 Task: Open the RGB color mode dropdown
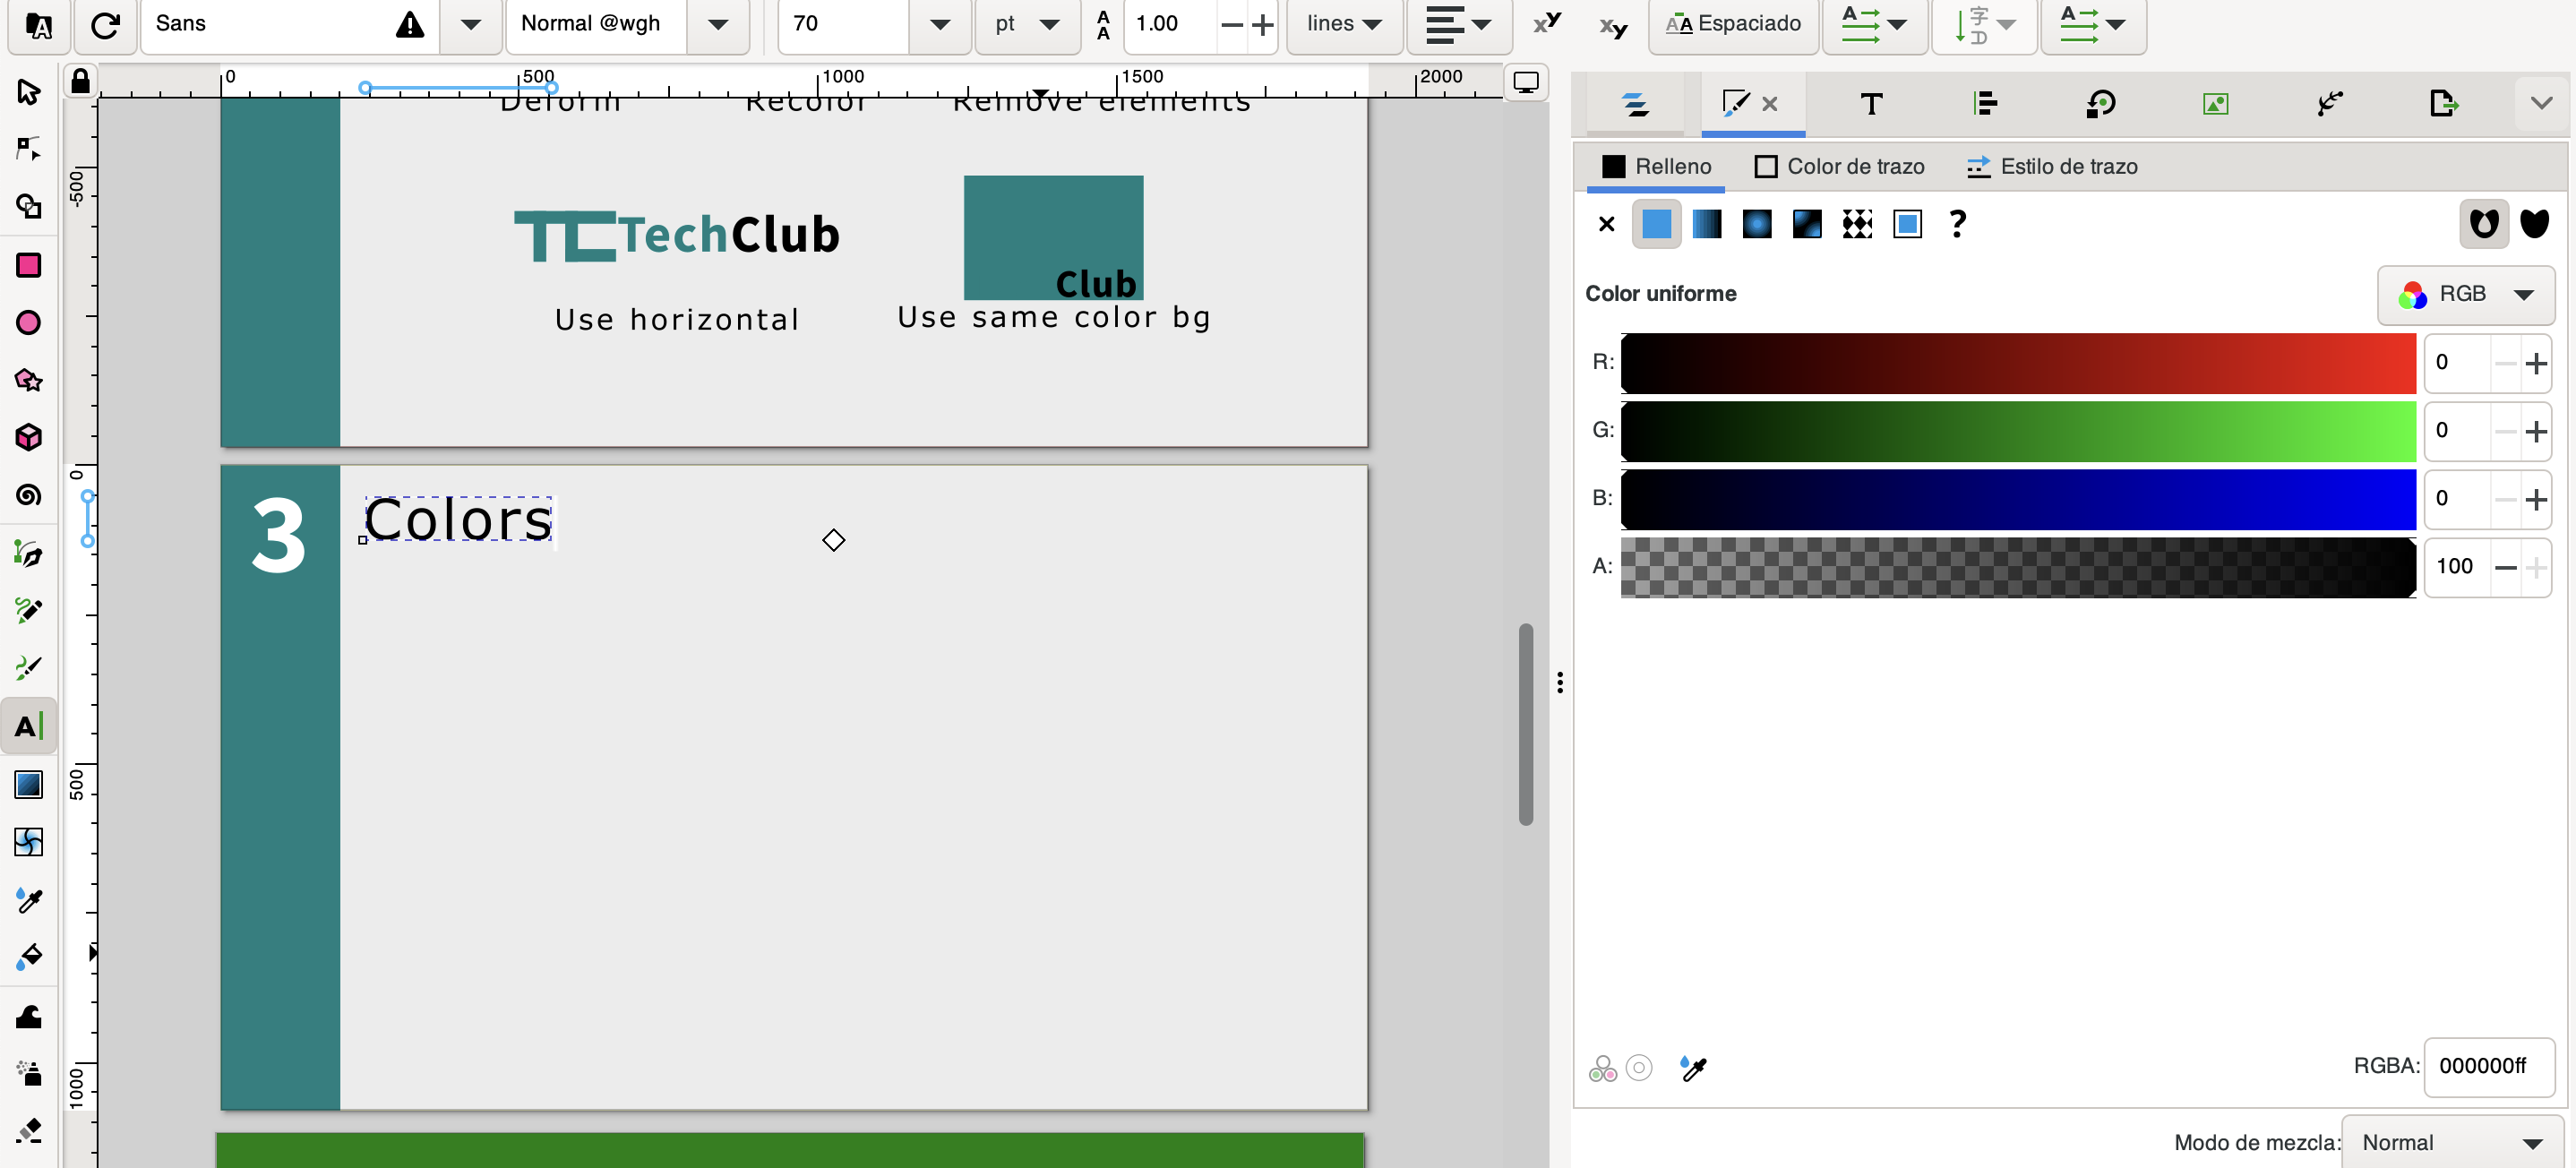pos(2466,294)
